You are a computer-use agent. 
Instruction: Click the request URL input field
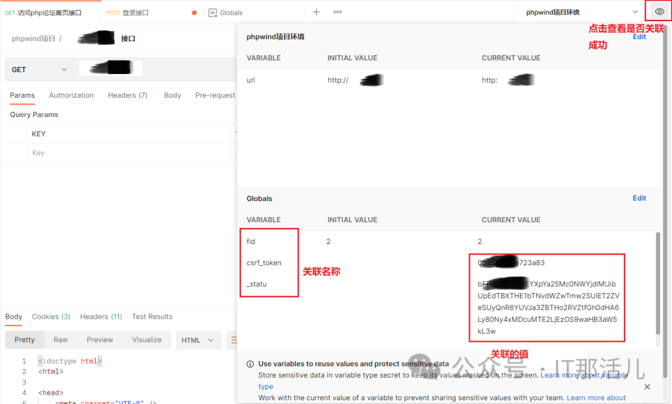pyautogui.click(x=155, y=68)
